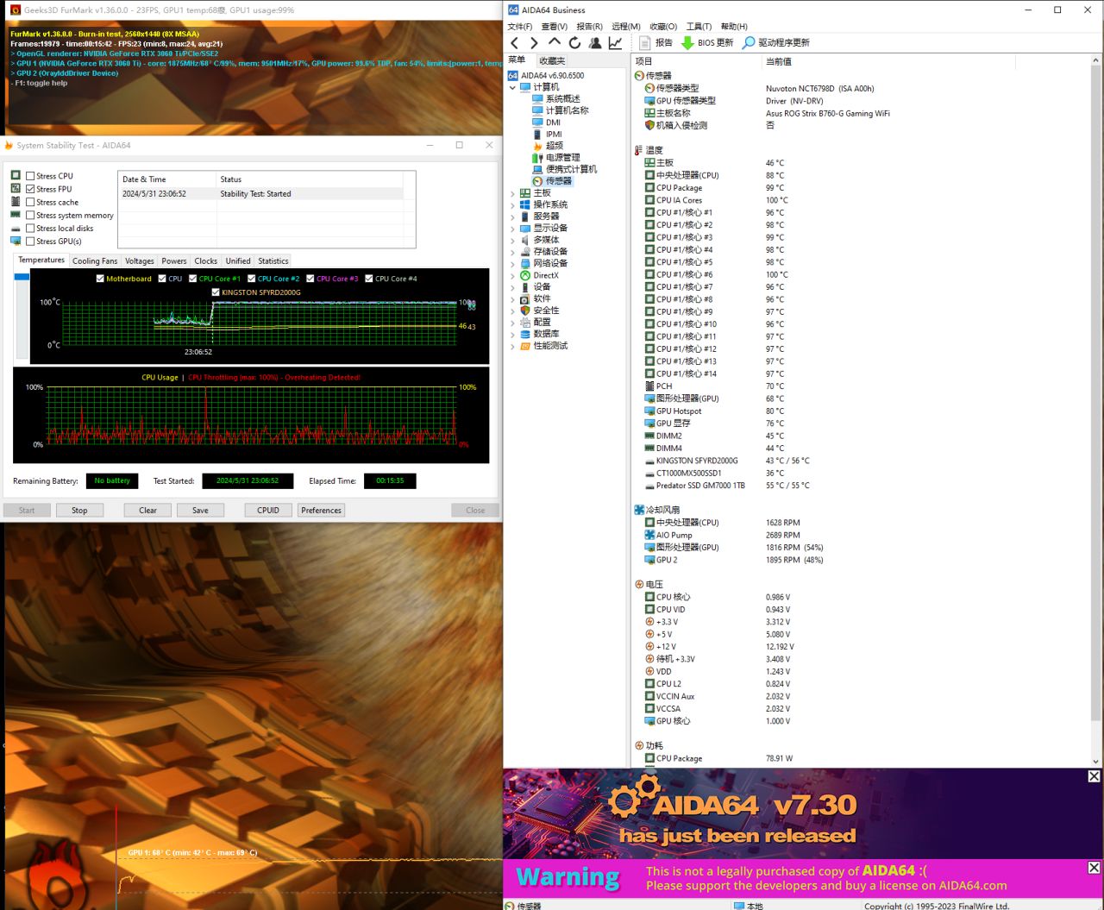Select the 性能测试 tree item

[x=550, y=346]
